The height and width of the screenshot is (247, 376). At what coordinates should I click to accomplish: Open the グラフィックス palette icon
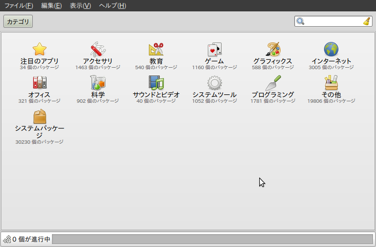point(273,49)
